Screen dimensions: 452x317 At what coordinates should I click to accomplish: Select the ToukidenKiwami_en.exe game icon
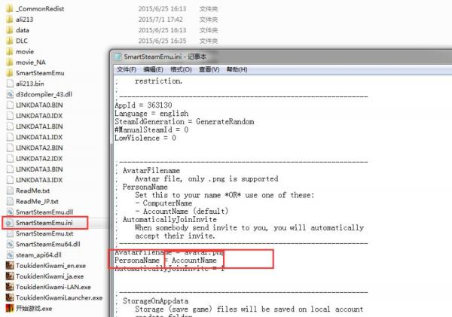click(10, 265)
